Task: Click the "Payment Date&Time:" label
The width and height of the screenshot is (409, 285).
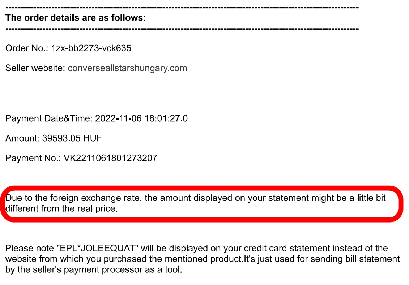Action: coord(49,118)
